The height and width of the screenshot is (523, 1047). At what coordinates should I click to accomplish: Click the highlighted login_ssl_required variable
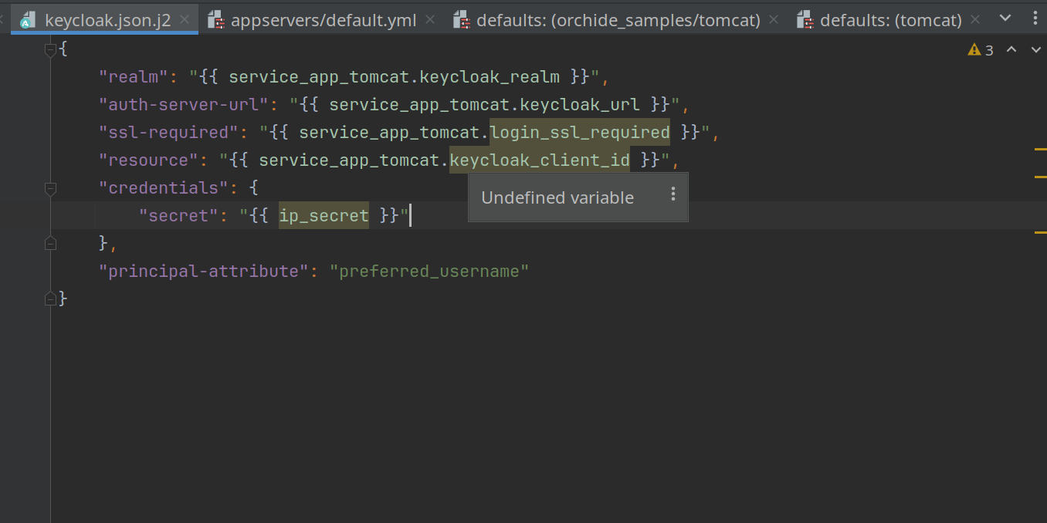(580, 132)
